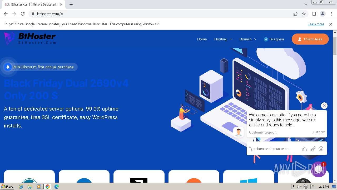Click the chat message input field

(274, 149)
